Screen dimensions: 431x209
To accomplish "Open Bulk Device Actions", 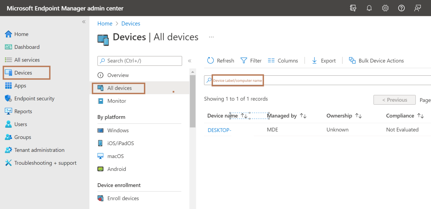I will pos(376,61).
